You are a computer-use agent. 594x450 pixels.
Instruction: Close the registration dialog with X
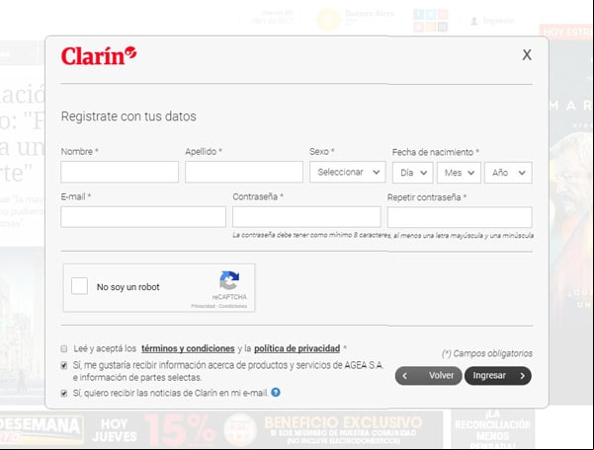pos(527,55)
